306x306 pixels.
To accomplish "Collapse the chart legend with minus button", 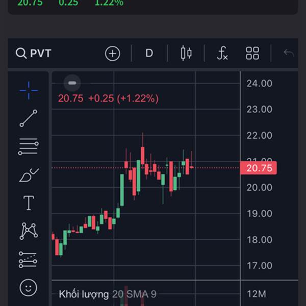I will point(72,83).
